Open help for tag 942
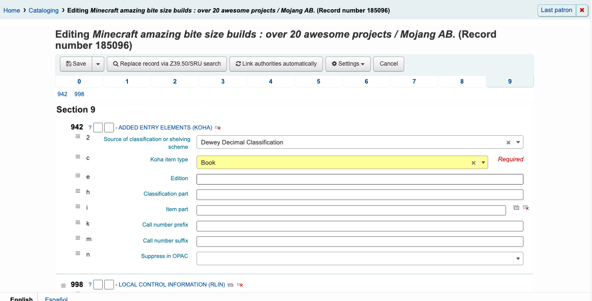 coord(90,128)
